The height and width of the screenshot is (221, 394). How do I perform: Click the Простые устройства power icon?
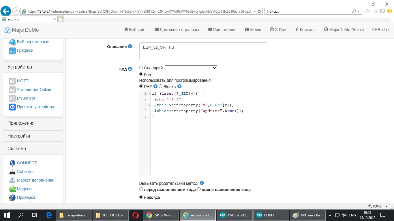coord(12,107)
